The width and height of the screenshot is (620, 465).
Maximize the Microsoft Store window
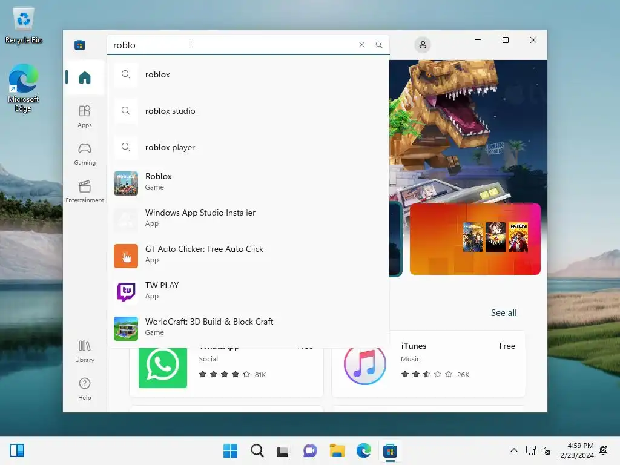point(506,40)
